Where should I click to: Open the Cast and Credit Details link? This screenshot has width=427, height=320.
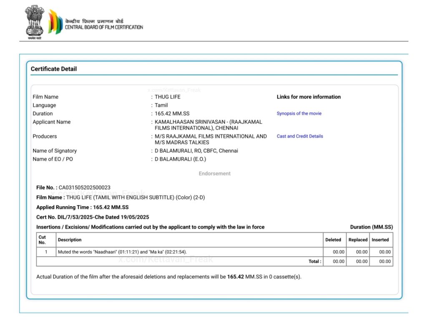pyautogui.click(x=300, y=136)
